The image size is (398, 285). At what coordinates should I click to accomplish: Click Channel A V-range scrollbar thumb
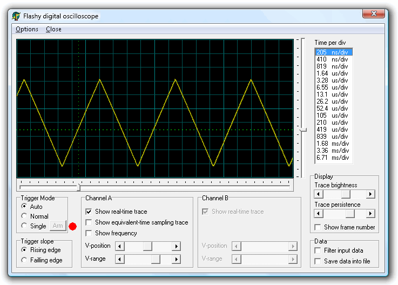156,259
